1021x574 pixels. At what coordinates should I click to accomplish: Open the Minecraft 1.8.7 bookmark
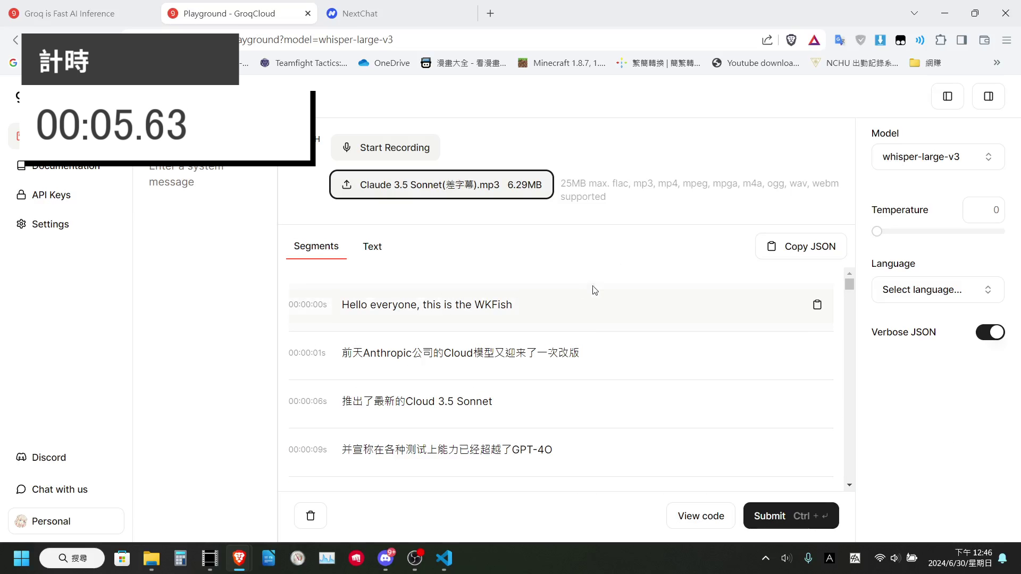point(562,63)
